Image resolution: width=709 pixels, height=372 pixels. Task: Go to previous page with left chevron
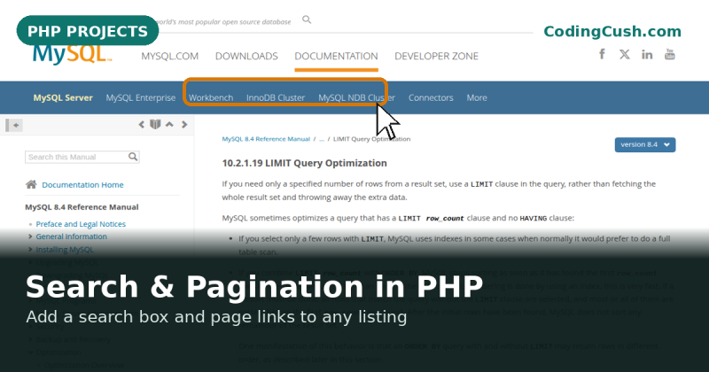142,124
